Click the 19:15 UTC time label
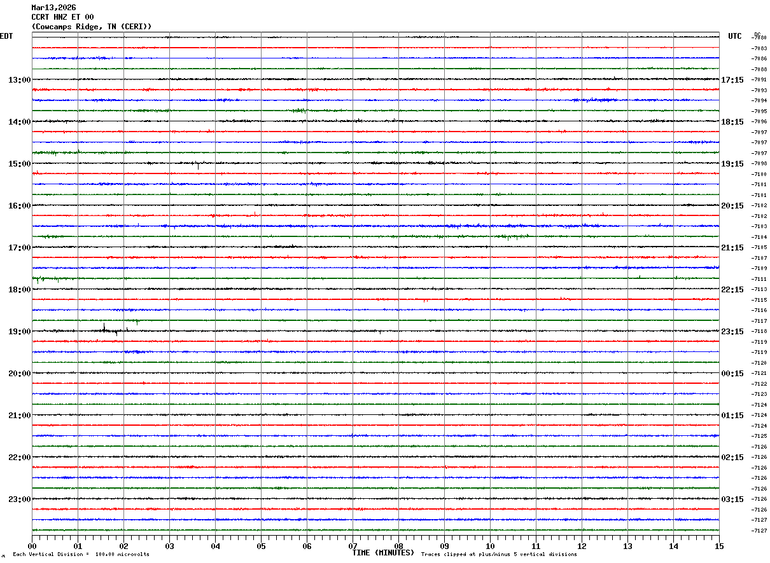The width and height of the screenshot is (770, 563). coord(732,164)
